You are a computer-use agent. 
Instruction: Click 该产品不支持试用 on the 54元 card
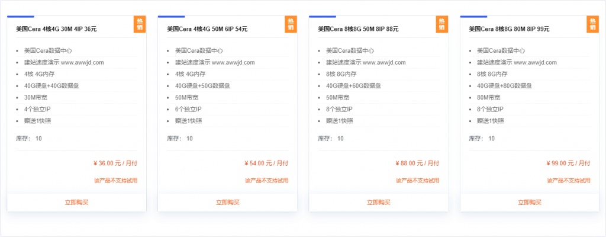pos(267,181)
